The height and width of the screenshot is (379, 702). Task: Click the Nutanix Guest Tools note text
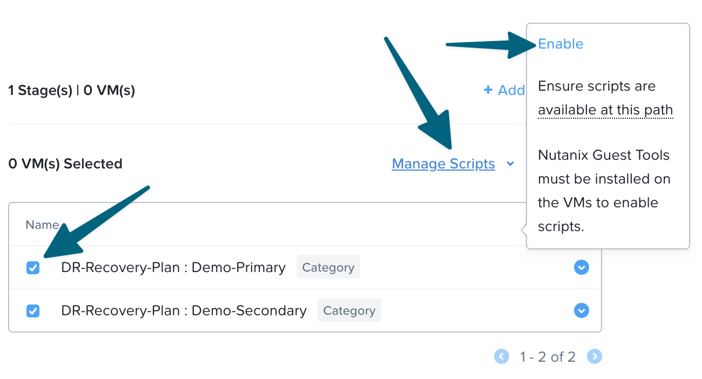click(x=604, y=191)
